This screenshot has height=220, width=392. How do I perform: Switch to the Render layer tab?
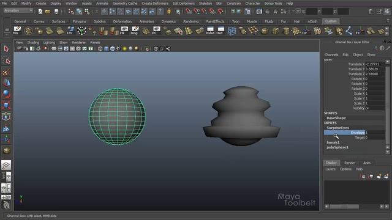pos(350,163)
